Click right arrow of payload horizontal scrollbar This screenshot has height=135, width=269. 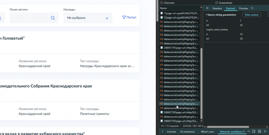click(x=267, y=127)
